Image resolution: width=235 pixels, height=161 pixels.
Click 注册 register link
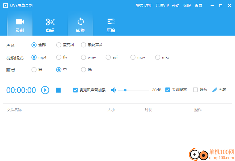(x=149, y=6)
